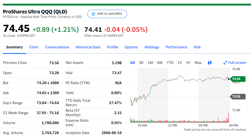This screenshot has width=251, height=138.
Task: Add QLD to watchlist button
Action: 107,14
